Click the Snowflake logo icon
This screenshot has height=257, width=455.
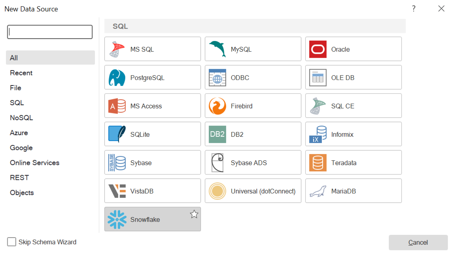pyautogui.click(x=117, y=220)
